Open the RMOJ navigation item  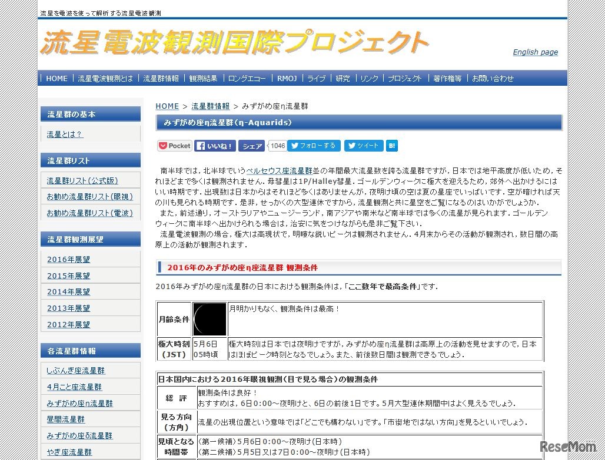tap(287, 78)
